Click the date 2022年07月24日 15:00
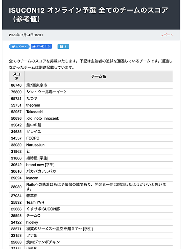This screenshot has width=182, height=249. tap(26, 35)
